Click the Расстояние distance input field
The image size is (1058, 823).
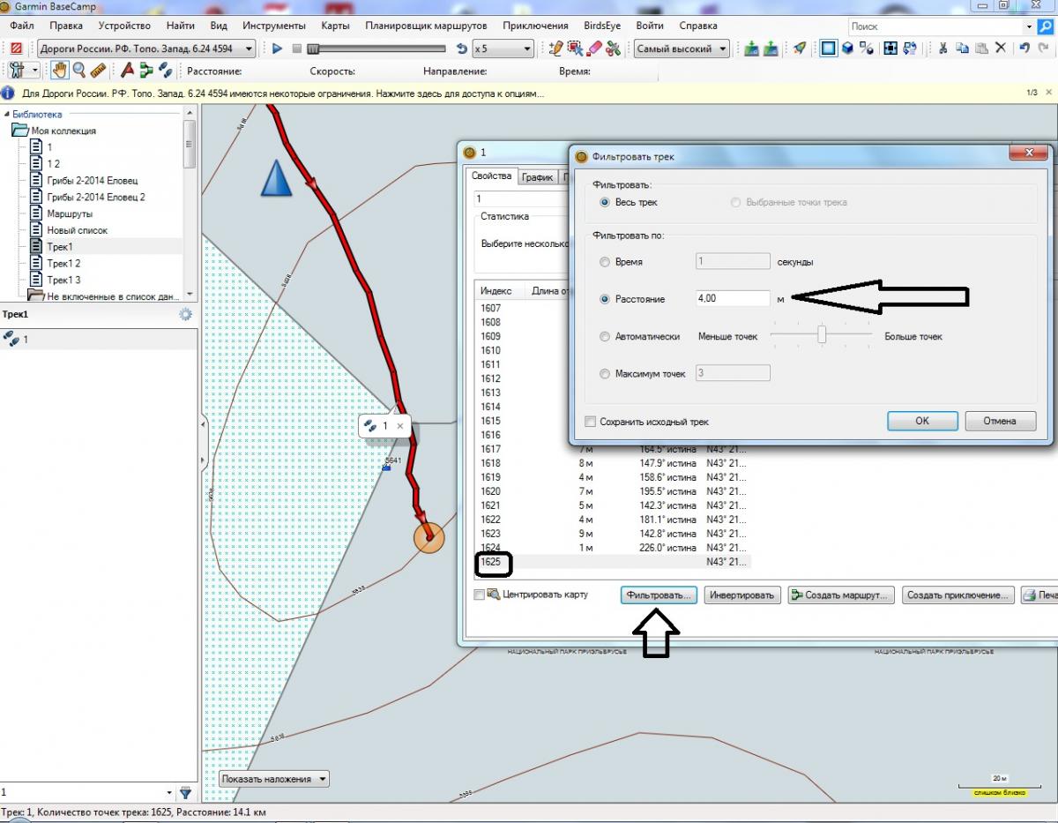(x=732, y=299)
